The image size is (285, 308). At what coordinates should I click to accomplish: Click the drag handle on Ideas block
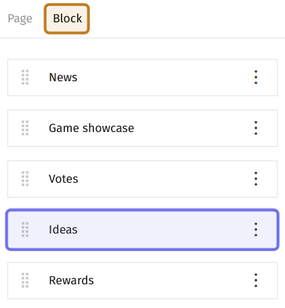[x=25, y=229]
